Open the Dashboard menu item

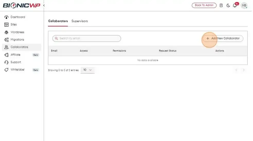pos(18,17)
